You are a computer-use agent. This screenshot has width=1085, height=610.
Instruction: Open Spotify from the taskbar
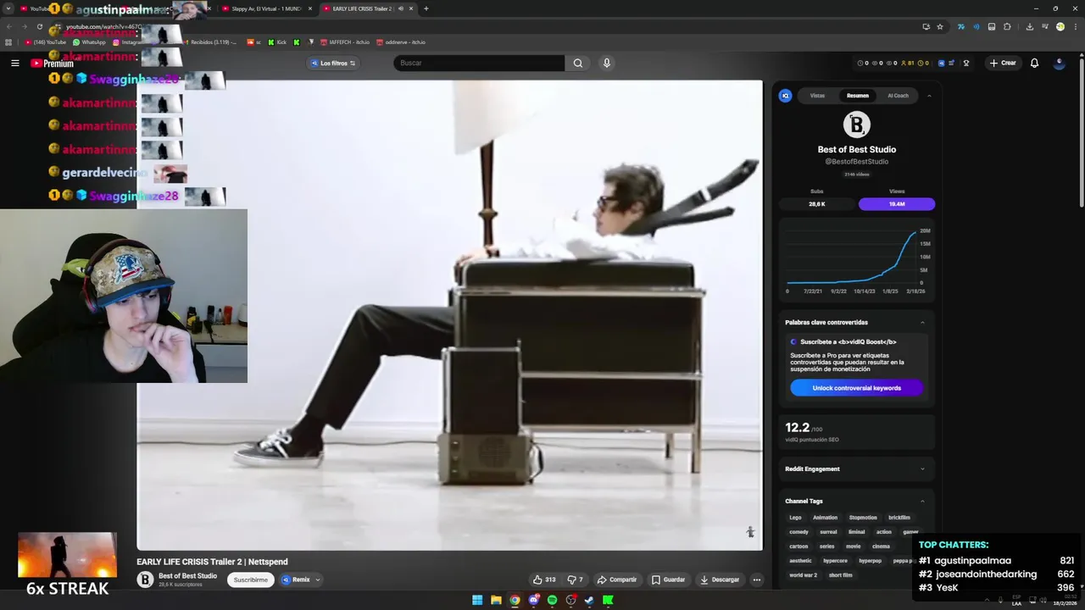click(x=552, y=600)
